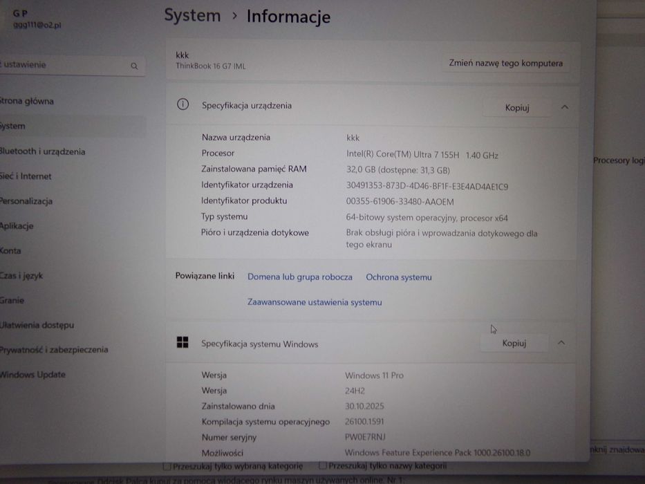The image size is (645, 484).
Task: Open Sieć i Internet settings
Action: 72,176
